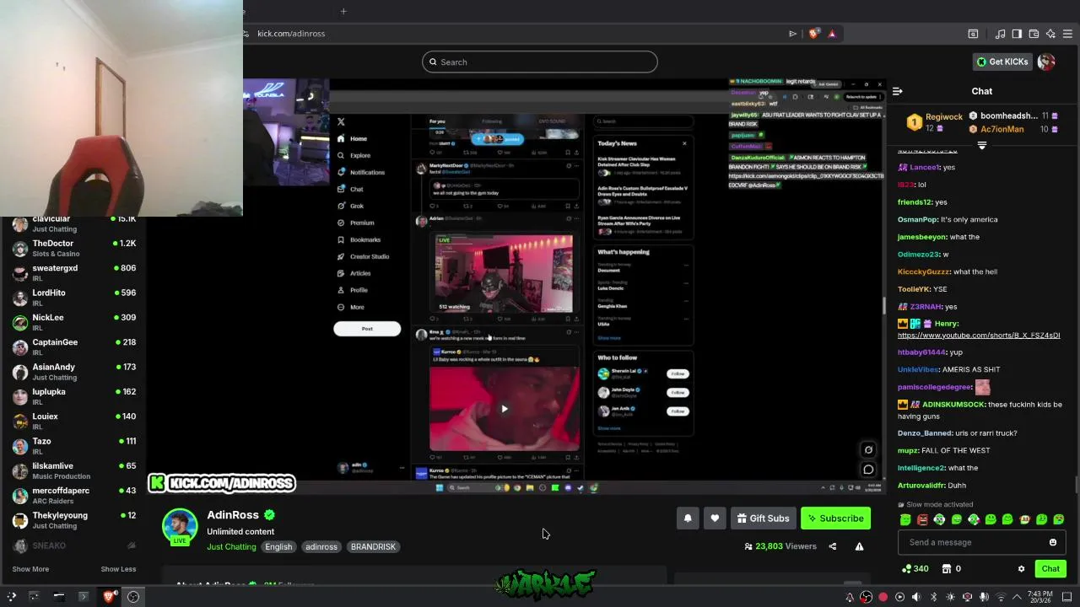Open the Brave browser taskbar icon
This screenshot has width=1080, height=607.
click(x=110, y=597)
